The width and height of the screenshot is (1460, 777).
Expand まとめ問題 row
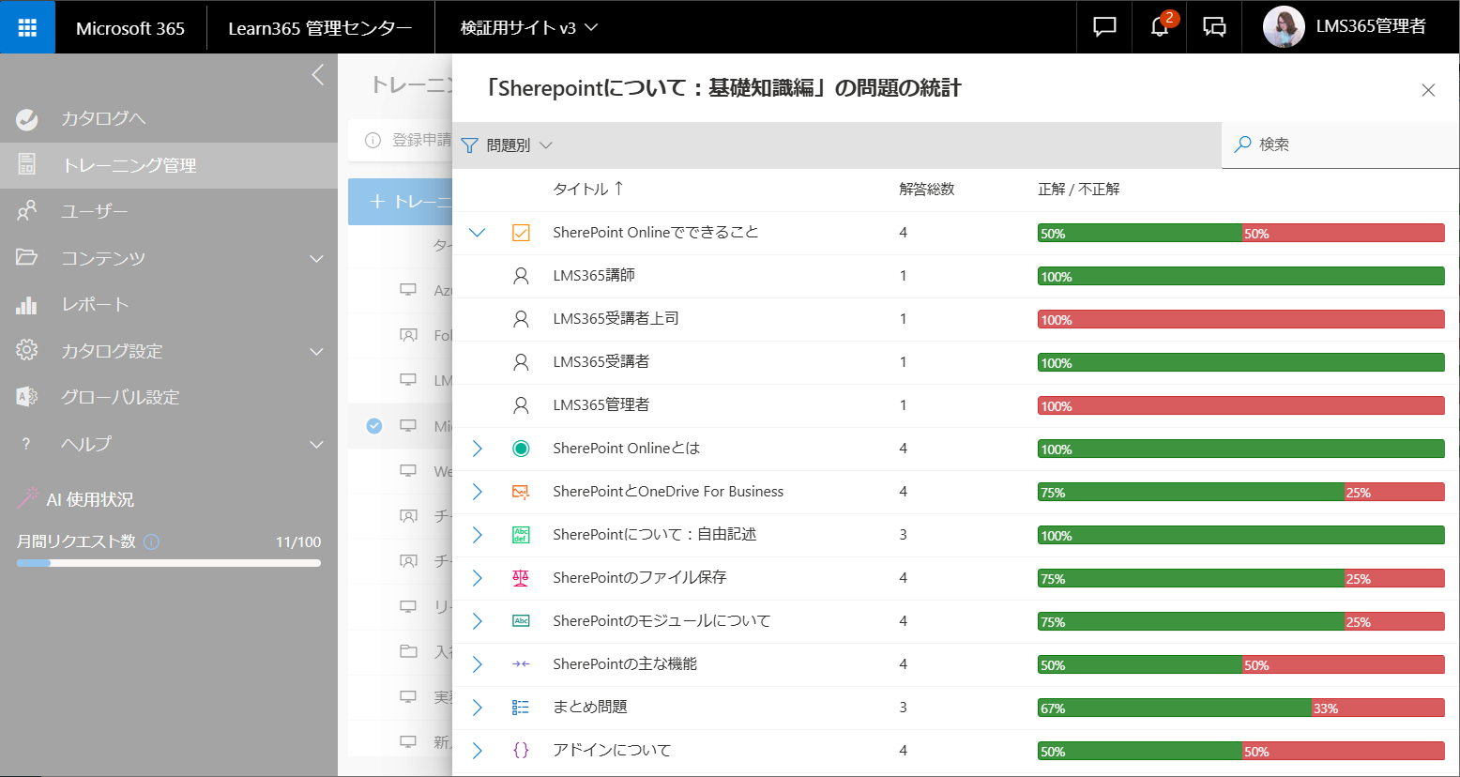(478, 708)
